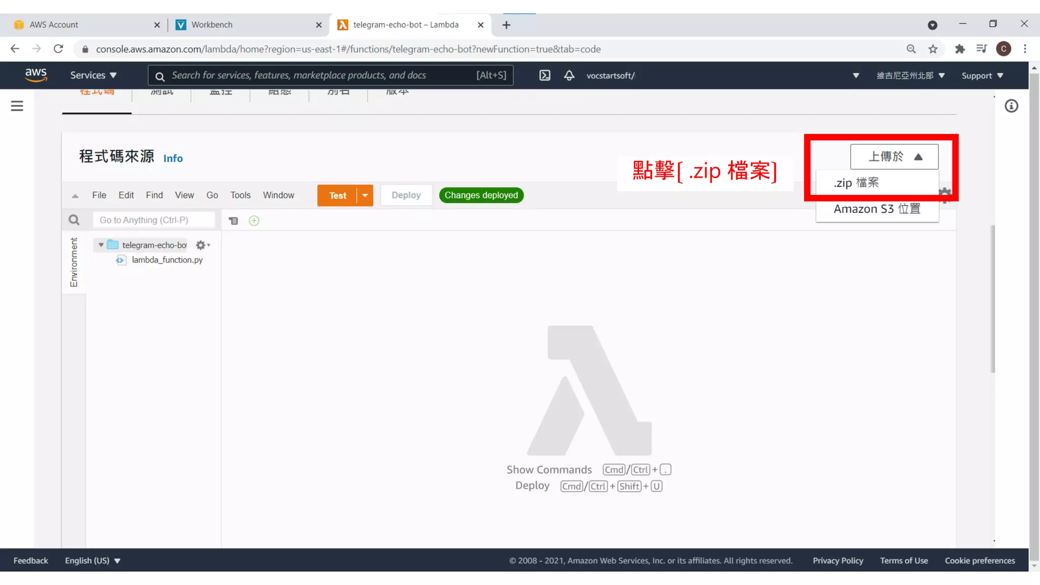1040x585 pixels.
Task: Select the Amazon S3 位置 option
Action: click(877, 209)
